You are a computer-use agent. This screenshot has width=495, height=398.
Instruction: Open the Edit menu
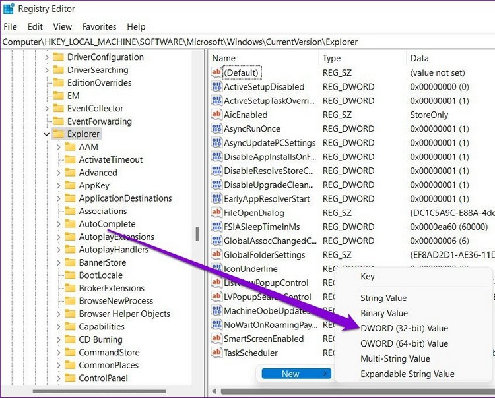pyautogui.click(x=35, y=27)
